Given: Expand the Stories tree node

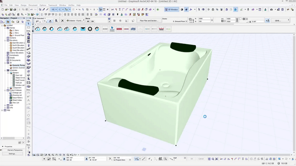Looking at the screenshot, I should 5,28.
